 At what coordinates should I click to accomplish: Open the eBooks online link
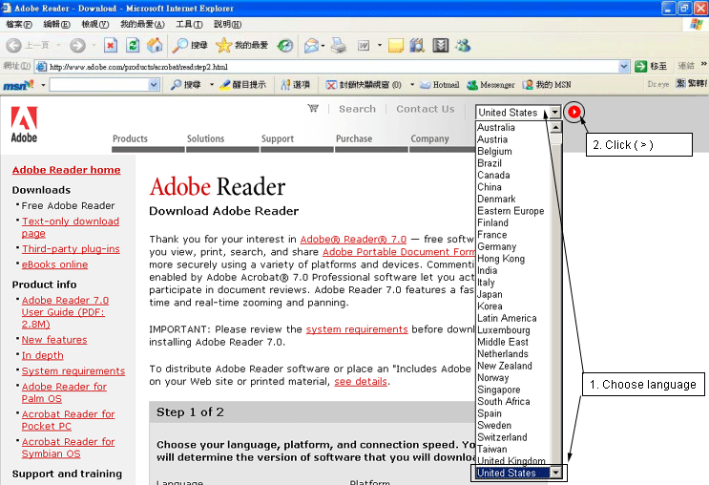(54, 264)
